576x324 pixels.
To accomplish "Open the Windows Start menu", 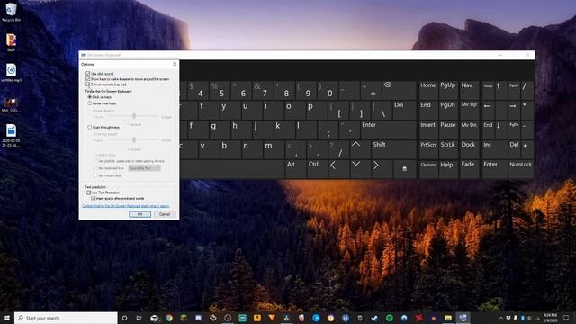I will click(7, 318).
